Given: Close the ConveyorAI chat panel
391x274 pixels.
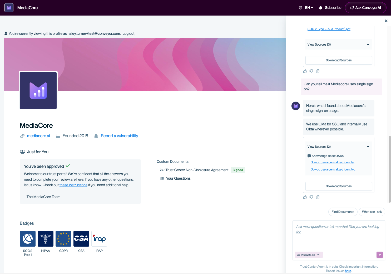Looking at the screenshot, I should [386, 21].
